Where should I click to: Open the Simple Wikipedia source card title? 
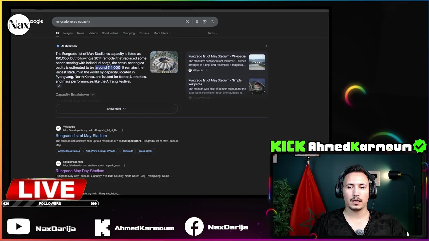tap(215, 82)
